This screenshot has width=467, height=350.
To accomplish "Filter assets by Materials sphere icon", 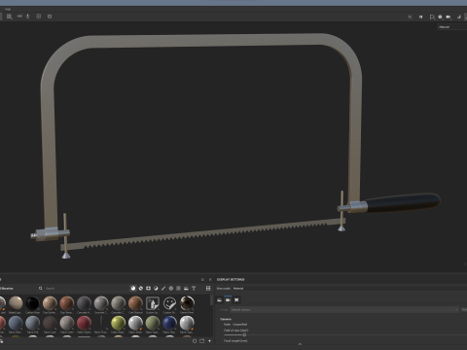I will click(x=133, y=288).
